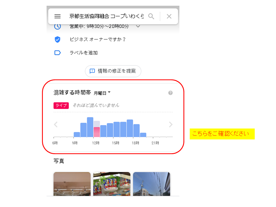276x207 pixels.
Task: Click the 情報の修正を提案 button
Action: (113, 71)
